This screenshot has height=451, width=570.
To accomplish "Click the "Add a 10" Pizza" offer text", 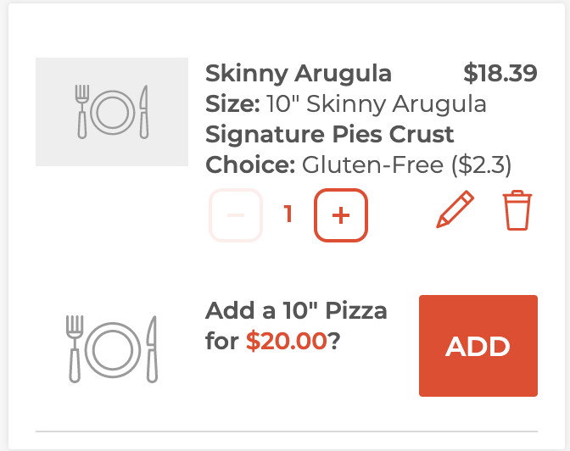I will coord(296,311).
